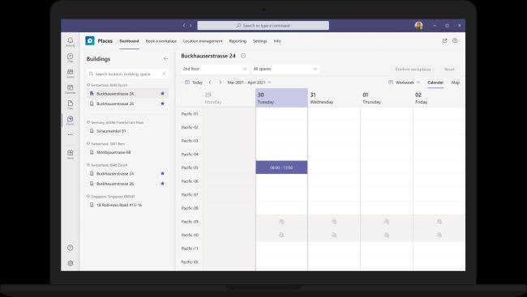Click the Today button
The width and height of the screenshot is (527, 297).
(x=194, y=83)
